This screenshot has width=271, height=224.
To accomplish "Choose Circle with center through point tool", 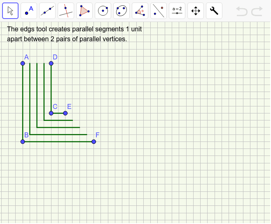I will point(103,11).
